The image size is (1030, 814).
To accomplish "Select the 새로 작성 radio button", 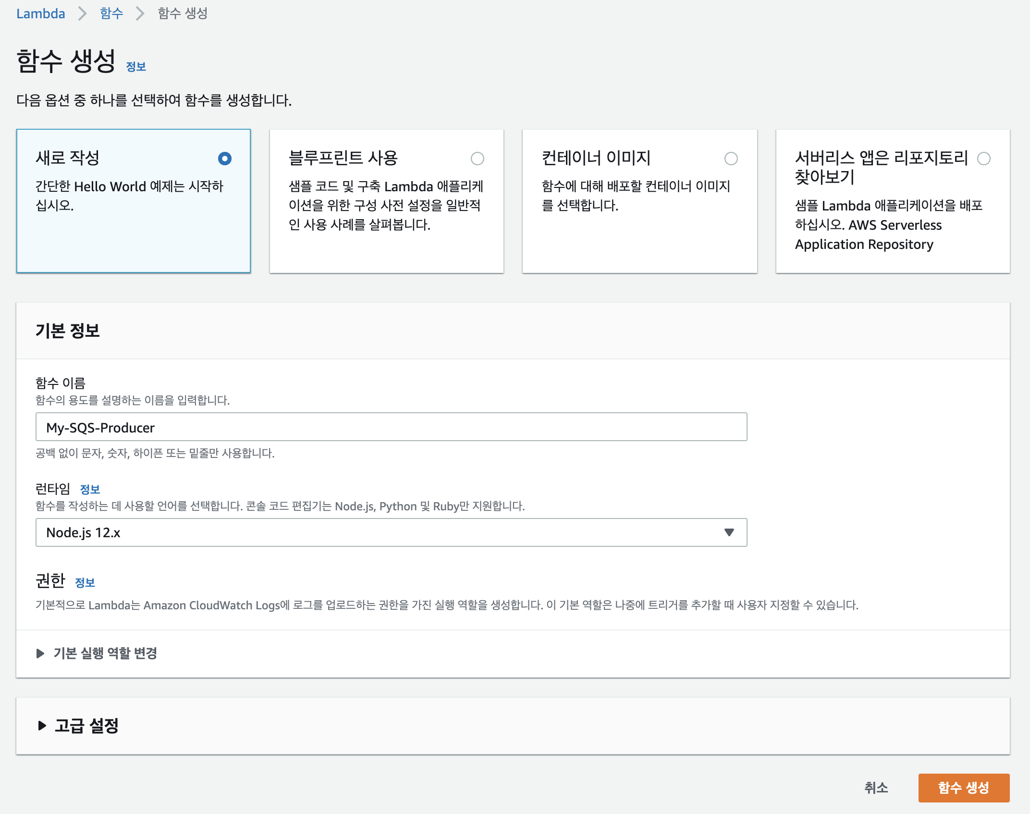I will 224,159.
